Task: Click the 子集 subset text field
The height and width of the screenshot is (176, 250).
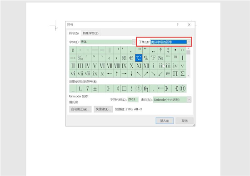Action: (169, 42)
